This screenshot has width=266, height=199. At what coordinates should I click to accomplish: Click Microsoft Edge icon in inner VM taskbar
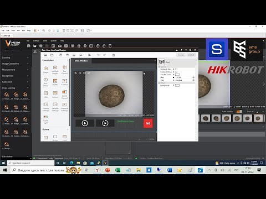[71, 163]
